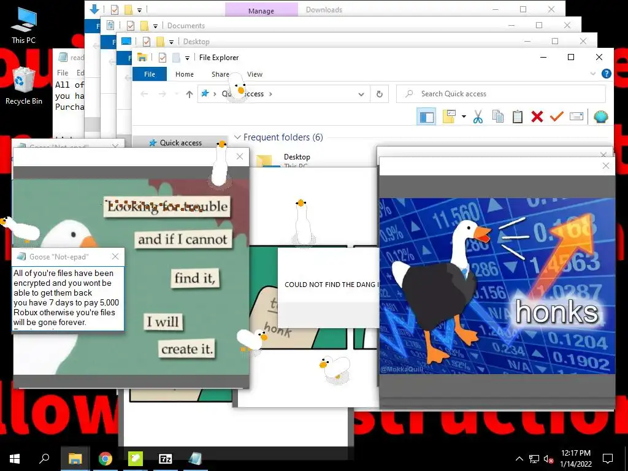This screenshot has width=628, height=471.
Task: Open Quick Access Toolbar dropdown in Documents window
Action: tap(155, 26)
